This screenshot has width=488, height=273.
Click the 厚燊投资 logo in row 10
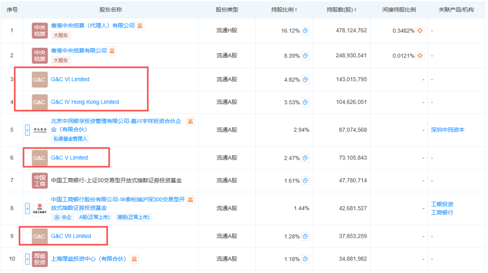click(x=40, y=259)
